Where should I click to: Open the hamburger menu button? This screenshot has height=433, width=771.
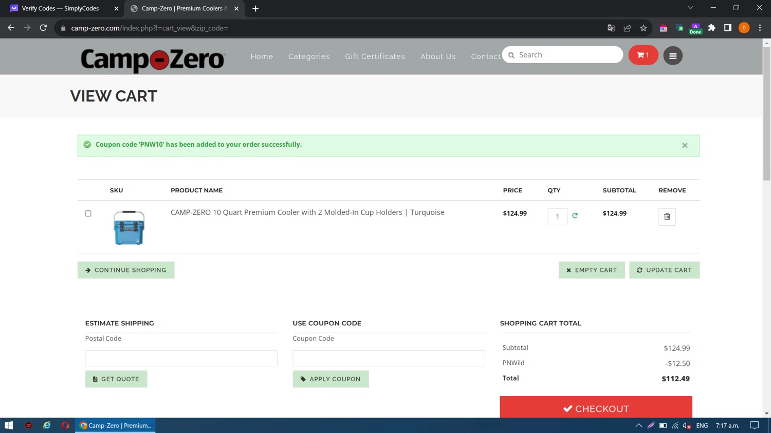673,56
